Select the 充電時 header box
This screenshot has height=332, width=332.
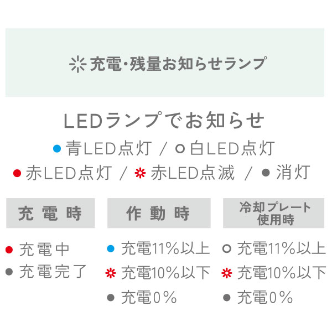tap(50, 213)
